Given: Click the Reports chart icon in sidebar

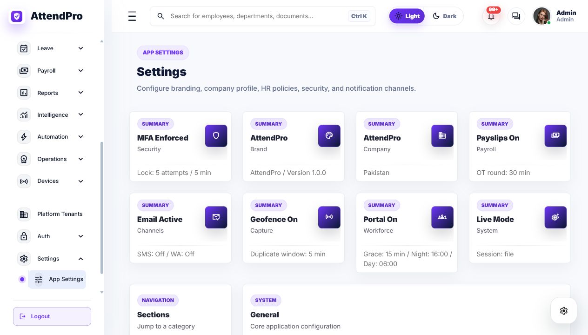Looking at the screenshot, I should coord(24,93).
